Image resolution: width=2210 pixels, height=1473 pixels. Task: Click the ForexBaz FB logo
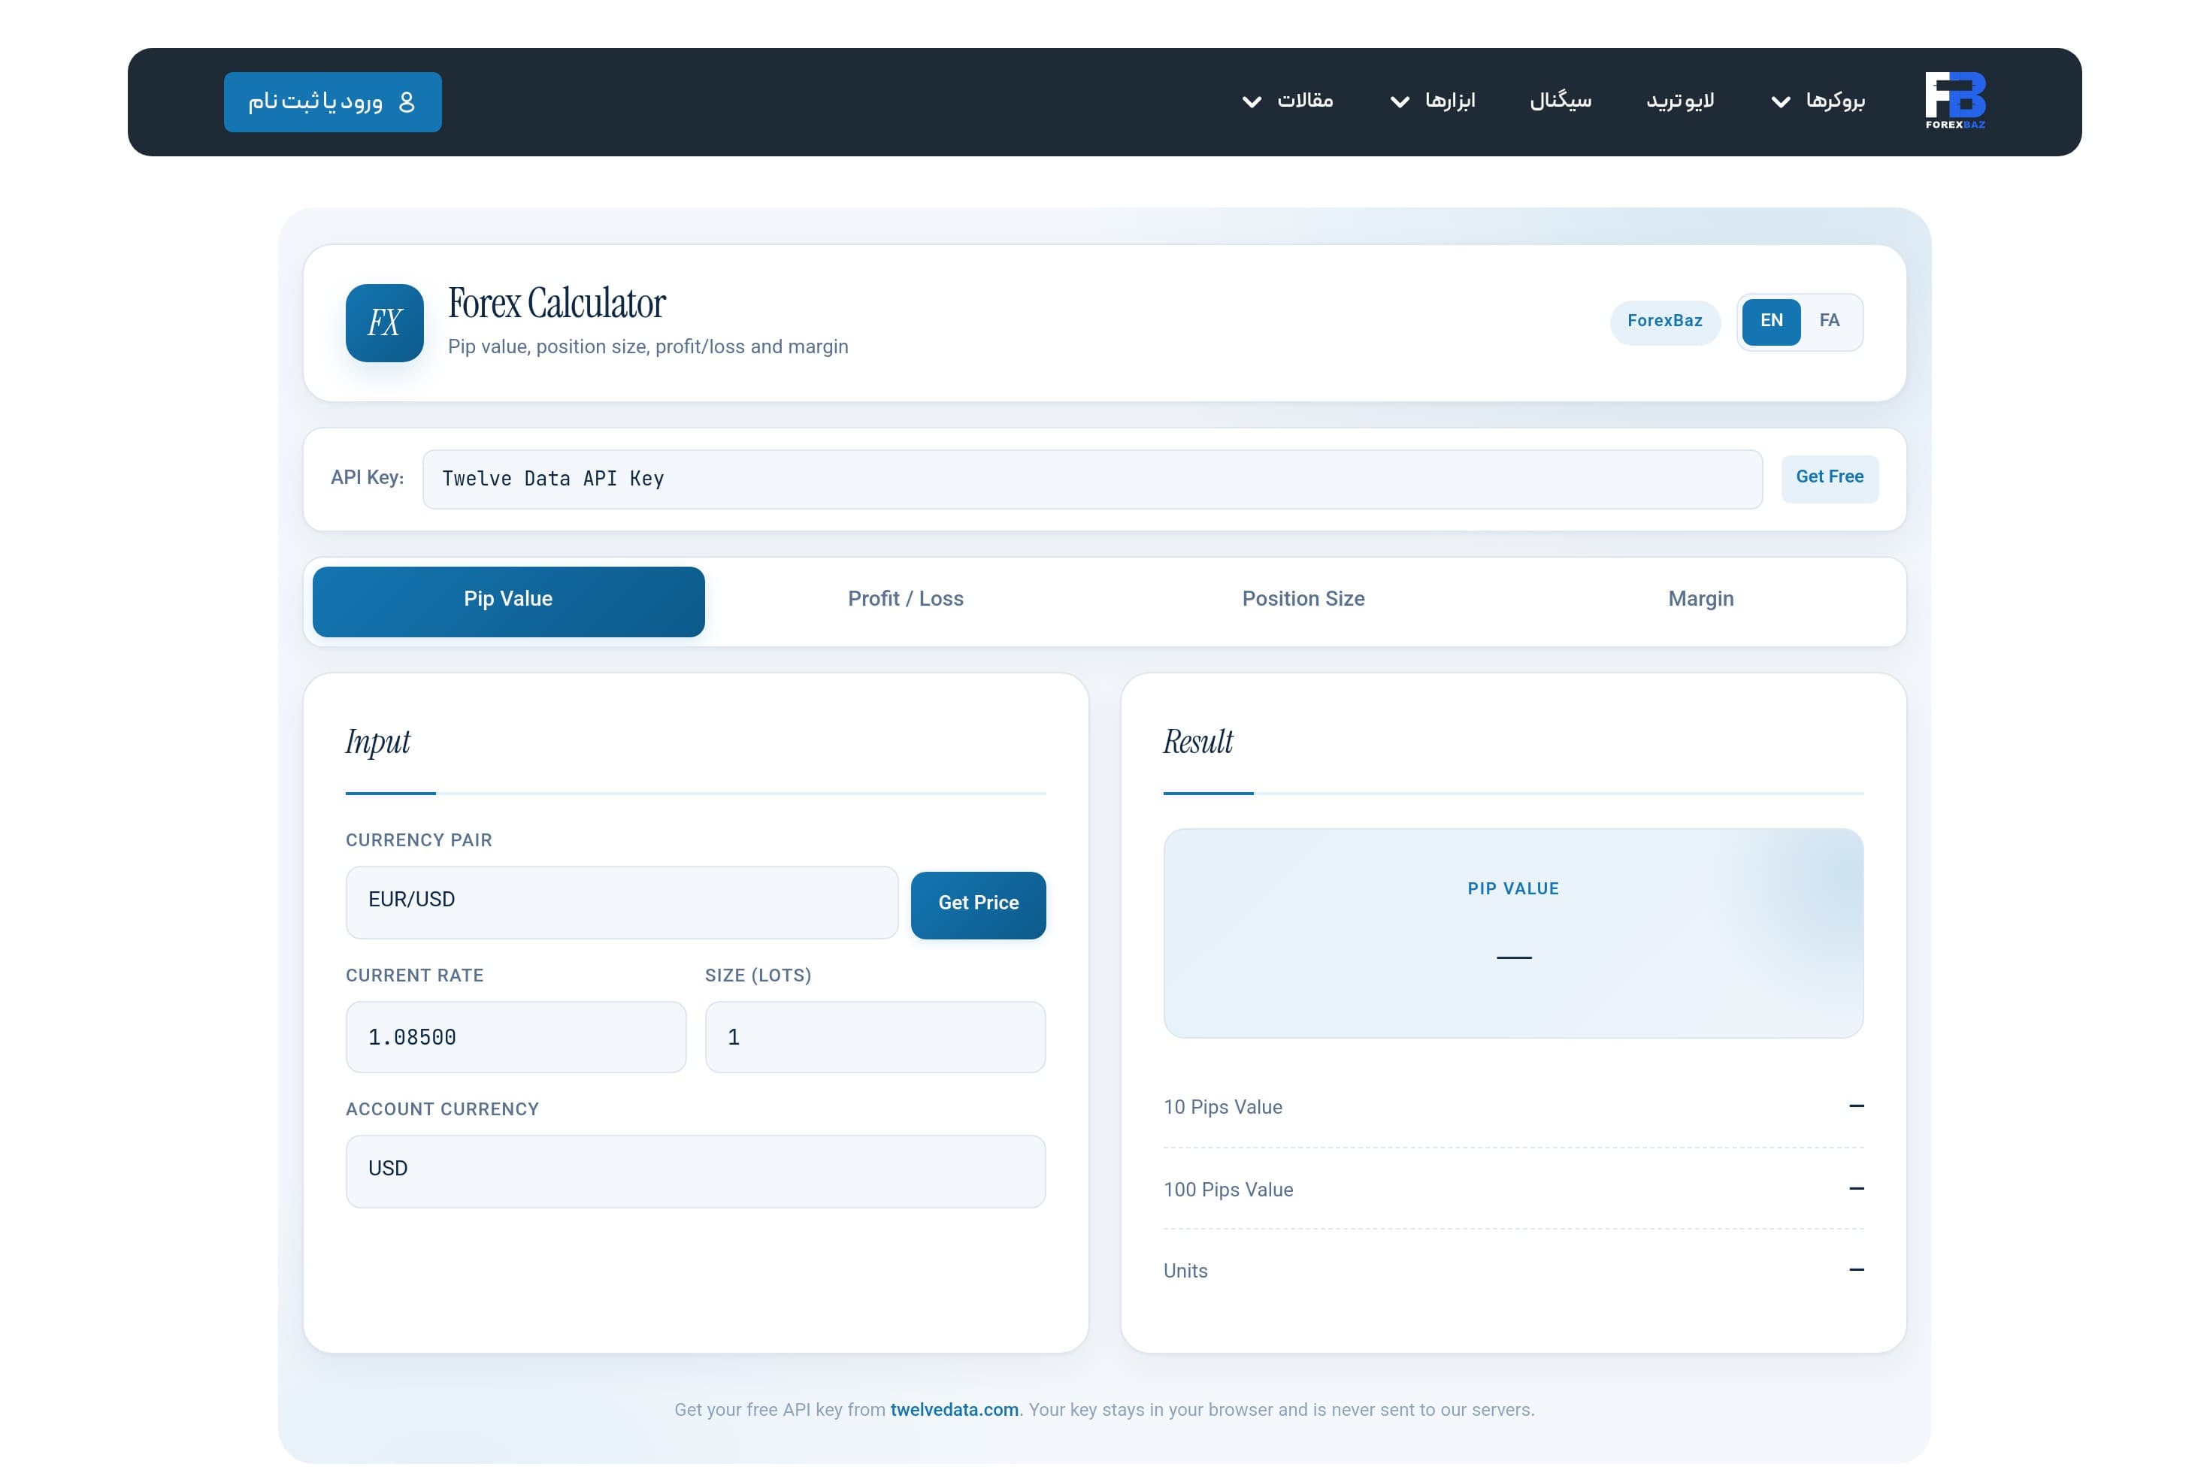[1955, 101]
